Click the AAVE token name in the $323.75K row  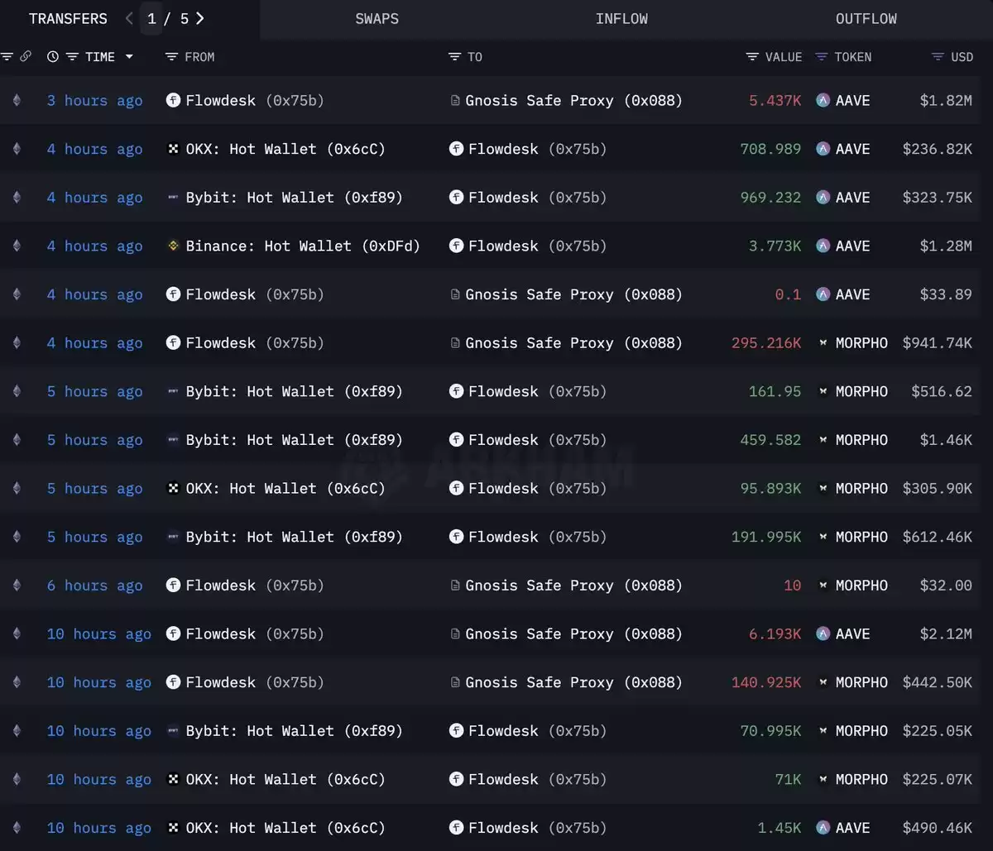tap(852, 197)
